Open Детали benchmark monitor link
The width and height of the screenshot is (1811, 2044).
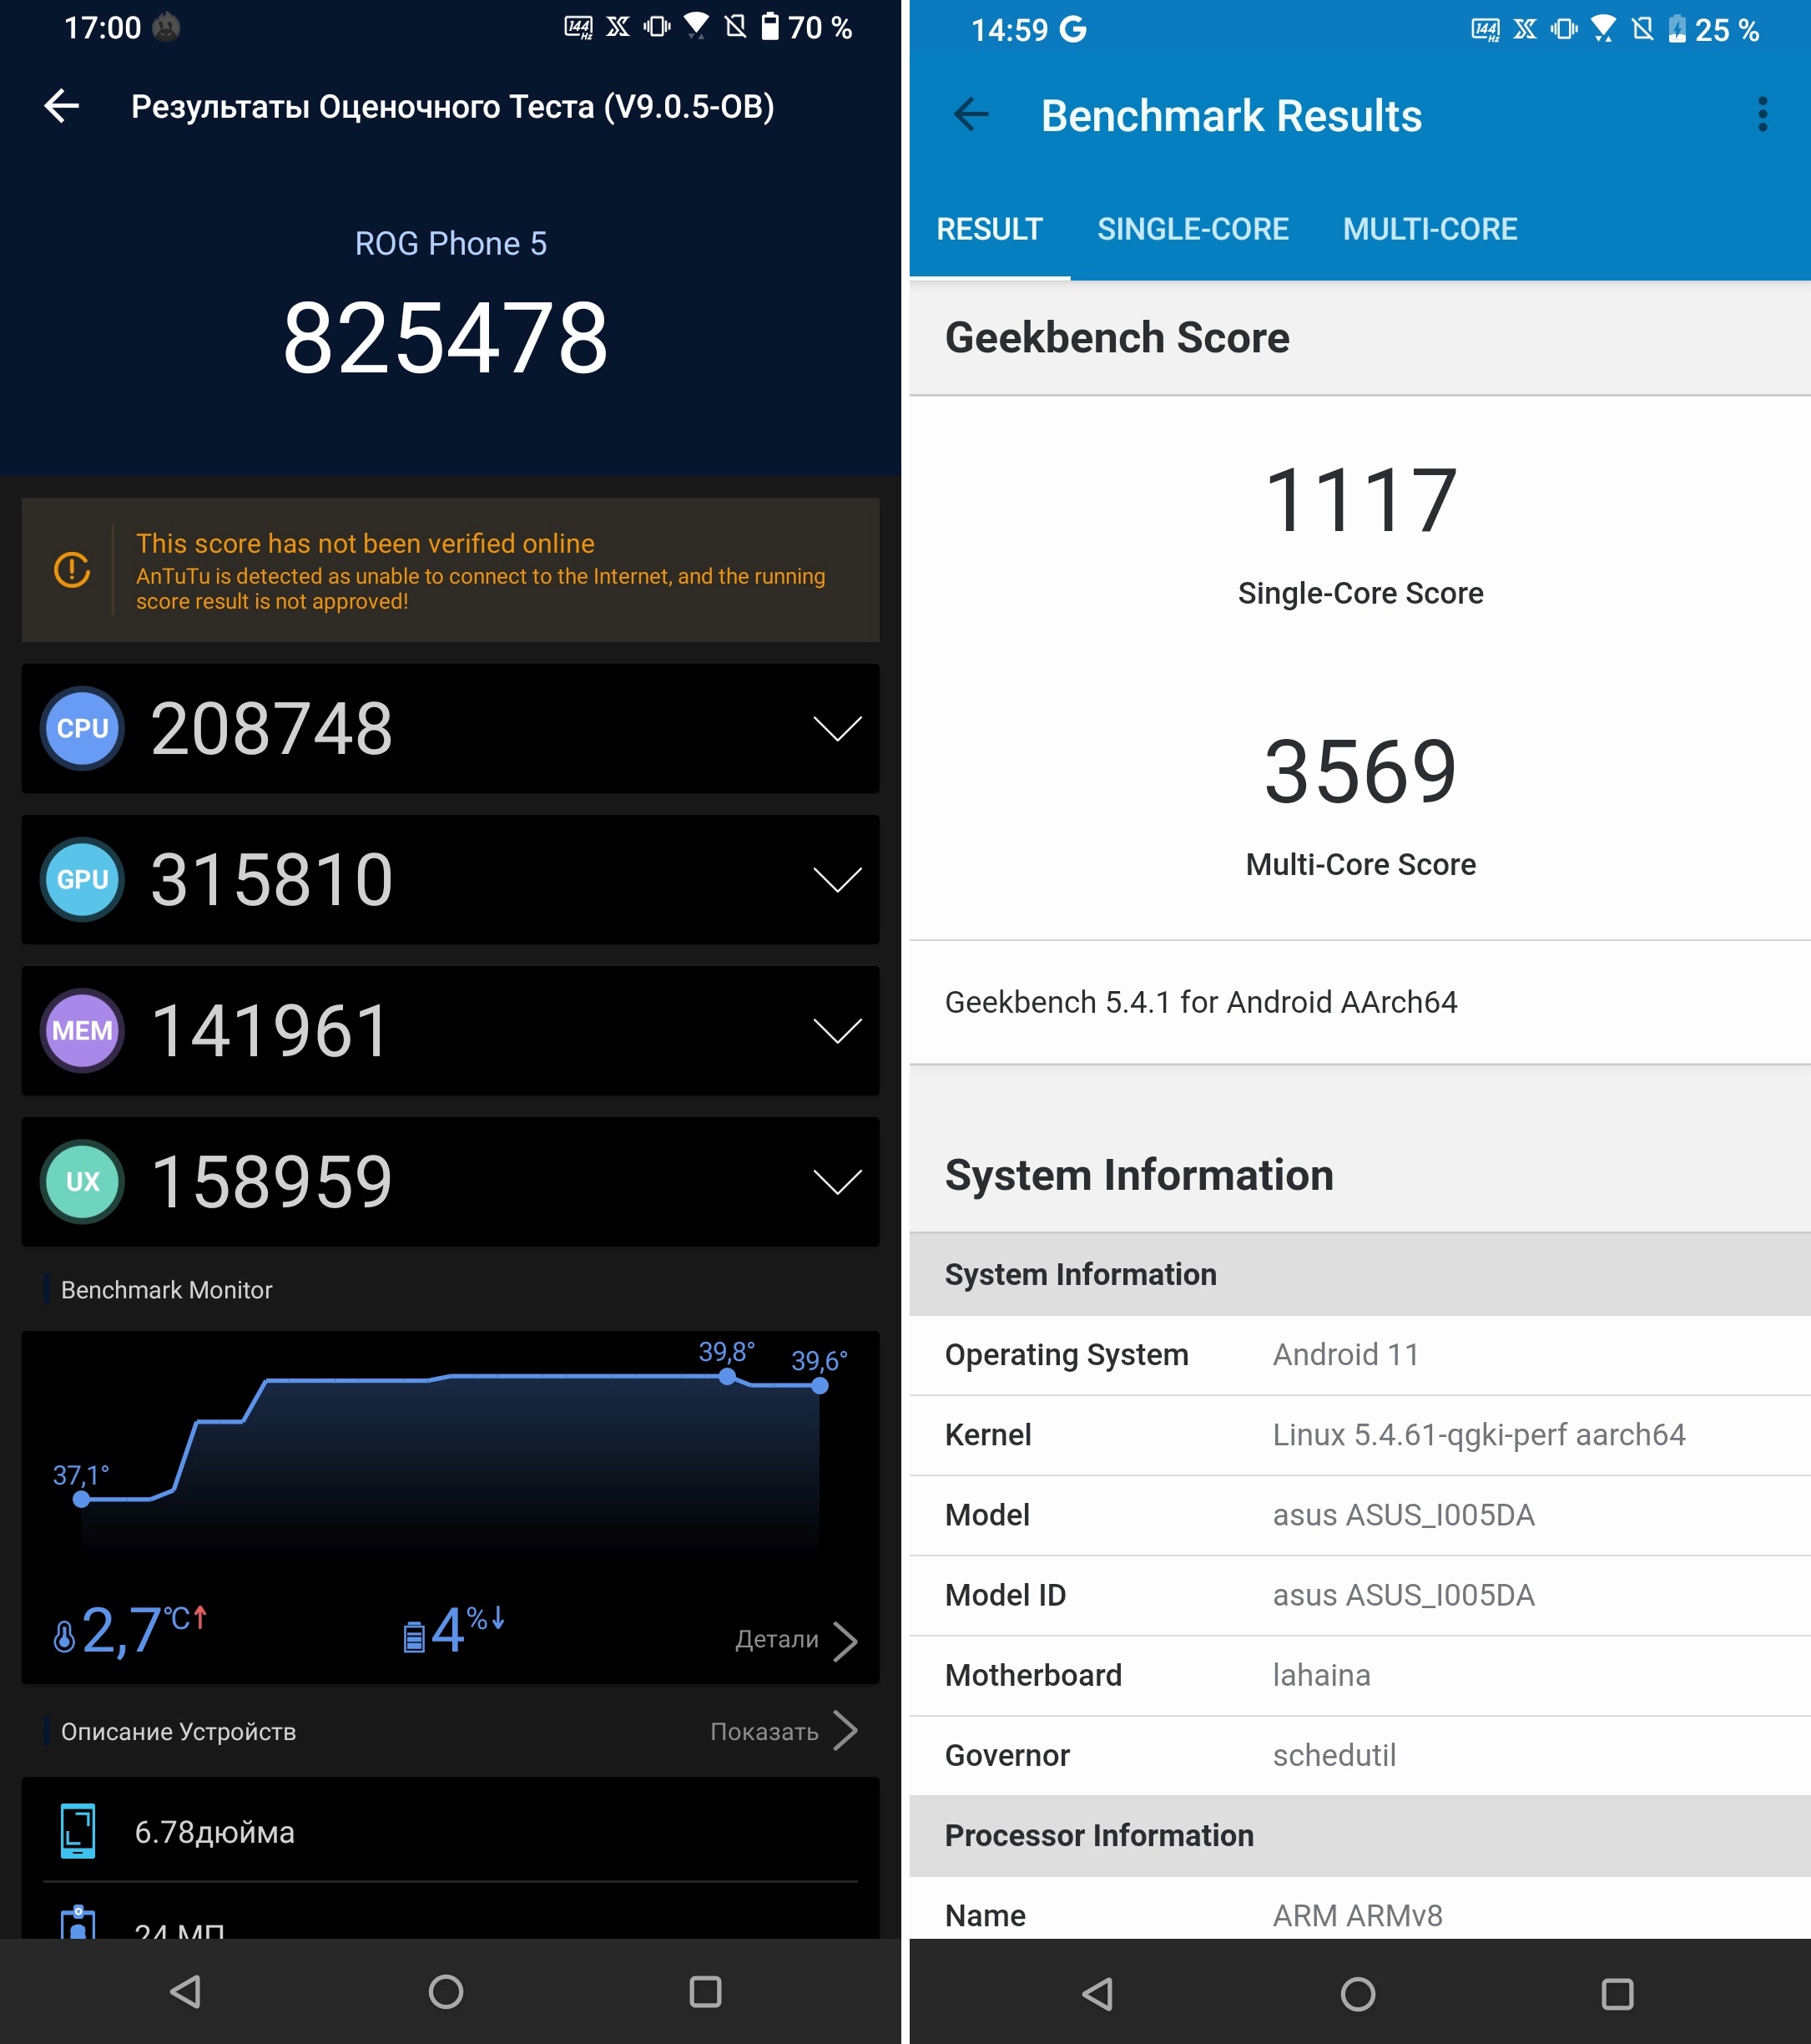pos(777,1640)
